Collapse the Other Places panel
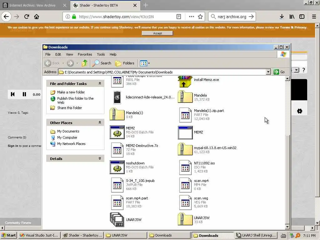The width and height of the screenshot is (320, 240). click(x=100, y=122)
